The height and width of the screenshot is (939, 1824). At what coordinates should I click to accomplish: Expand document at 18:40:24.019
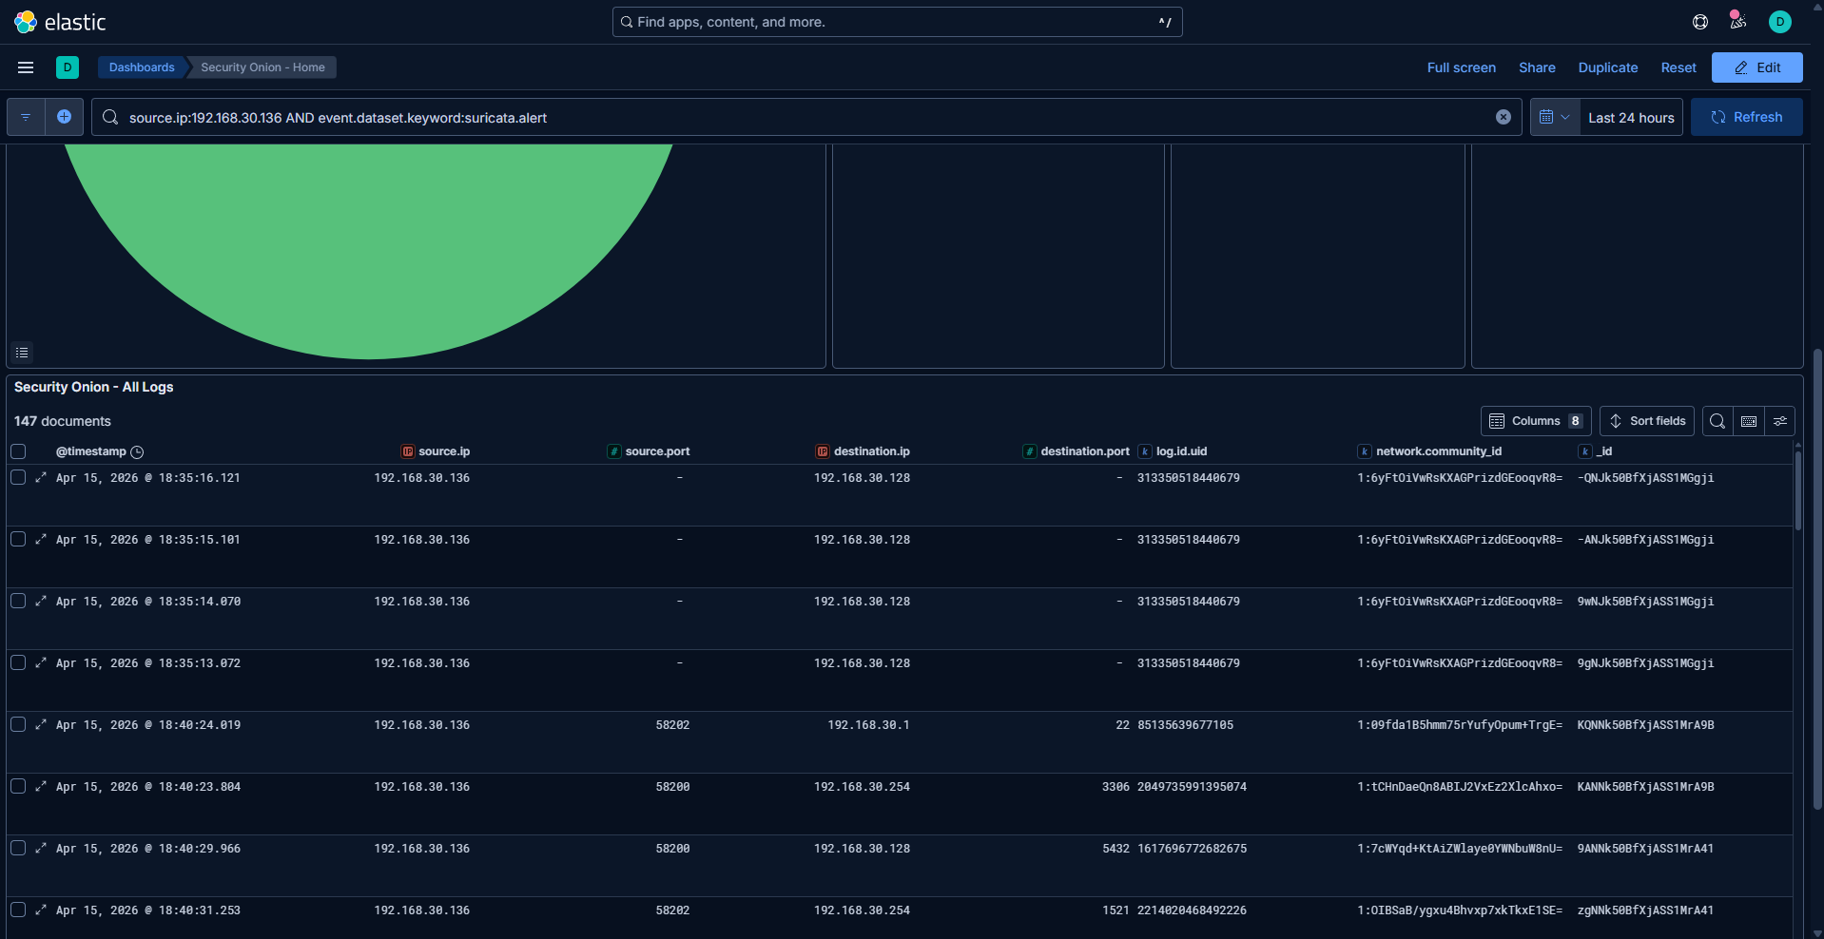(41, 725)
